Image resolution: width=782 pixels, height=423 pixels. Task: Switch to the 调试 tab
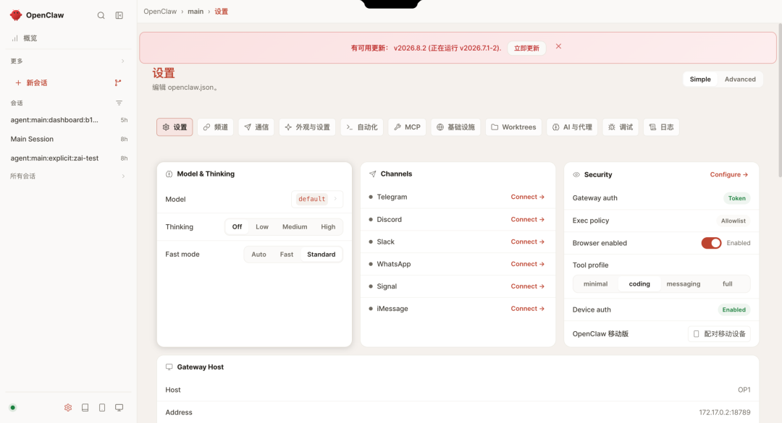pyautogui.click(x=621, y=127)
